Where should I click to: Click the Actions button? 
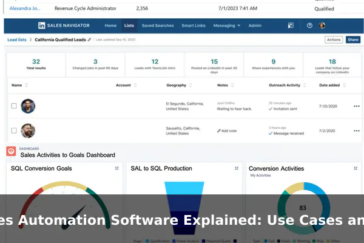pos(334,39)
